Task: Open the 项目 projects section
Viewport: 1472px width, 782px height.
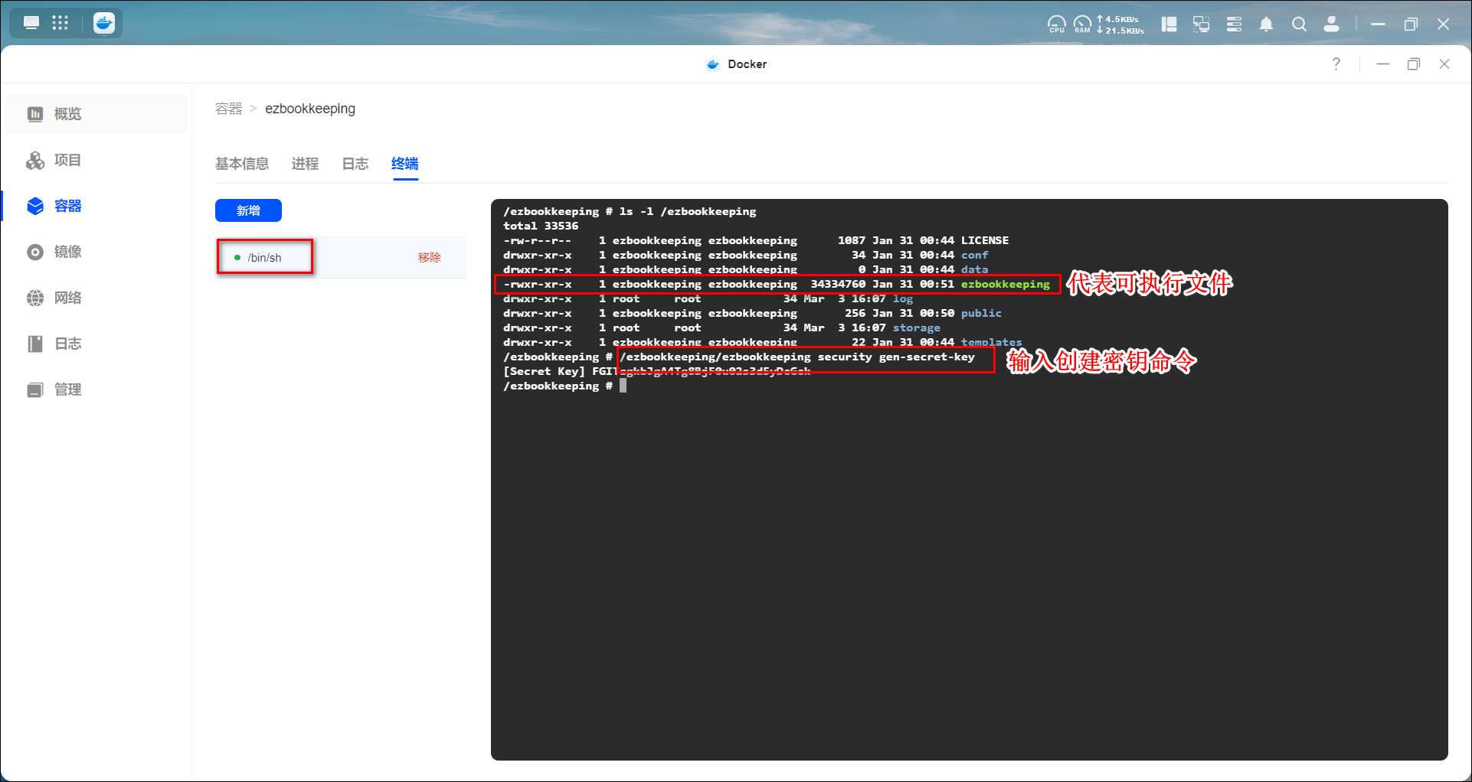Action: [67, 160]
